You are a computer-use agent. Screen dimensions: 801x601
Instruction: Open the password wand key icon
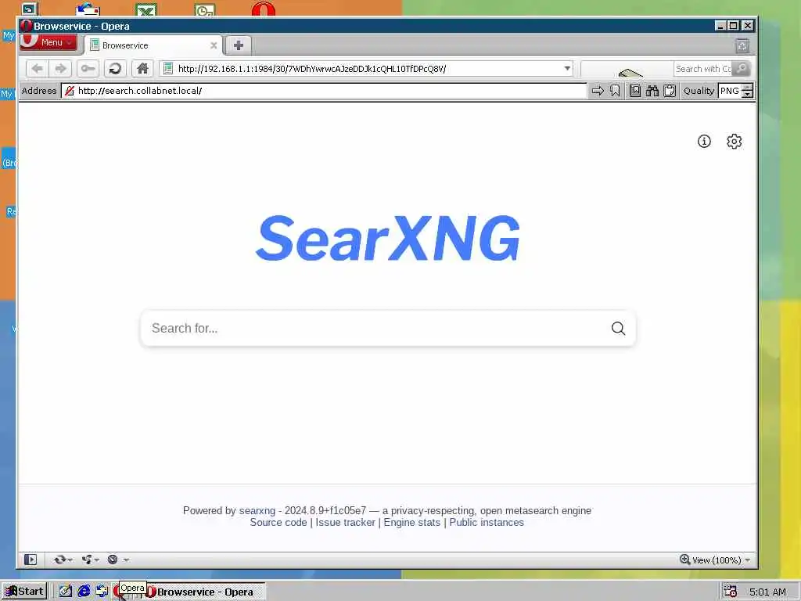[x=88, y=69]
